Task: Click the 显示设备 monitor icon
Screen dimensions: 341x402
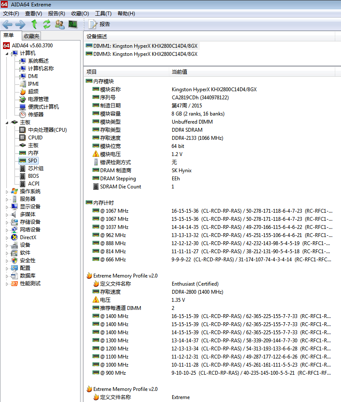Action: pyautogui.click(x=14, y=207)
